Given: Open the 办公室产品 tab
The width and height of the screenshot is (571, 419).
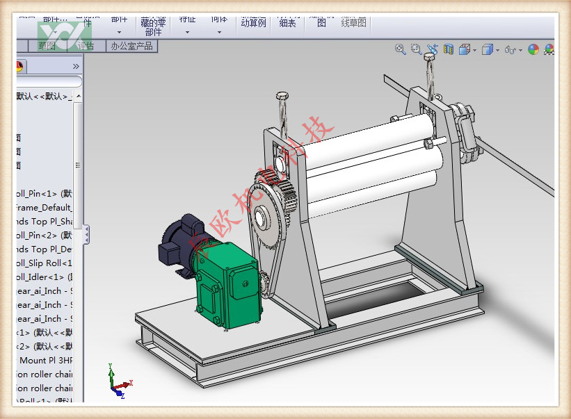Looking at the screenshot, I should click(x=132, y=46).
